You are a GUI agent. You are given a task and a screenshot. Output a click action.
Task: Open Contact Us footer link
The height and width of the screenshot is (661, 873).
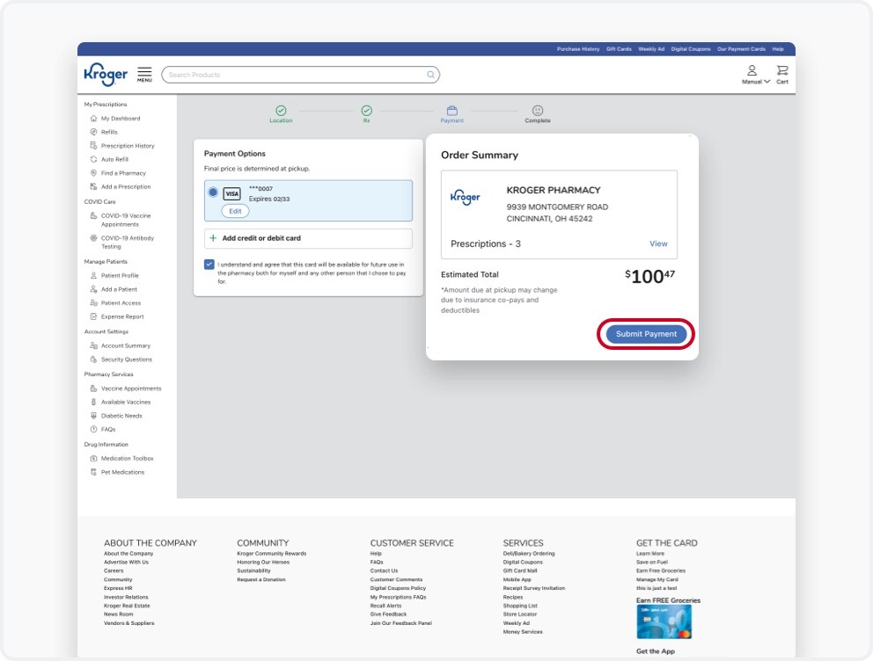click(384, 571)
